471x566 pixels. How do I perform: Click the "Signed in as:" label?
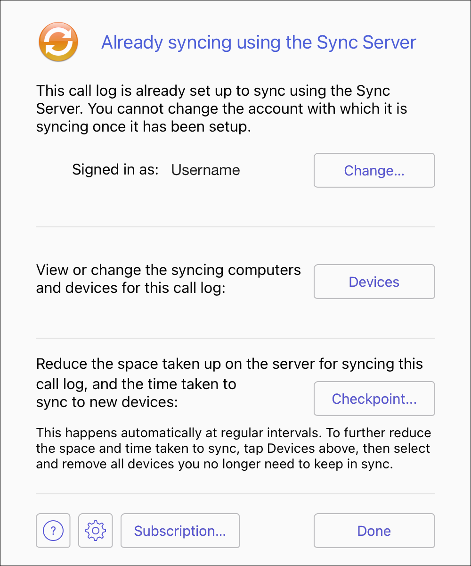[x=115, y=170]
